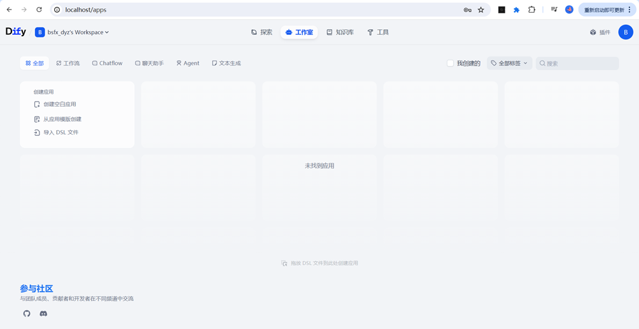Filter apps by 文本生成
The width and height of the screenshot is (639, 329).
[x=227, y=63]
